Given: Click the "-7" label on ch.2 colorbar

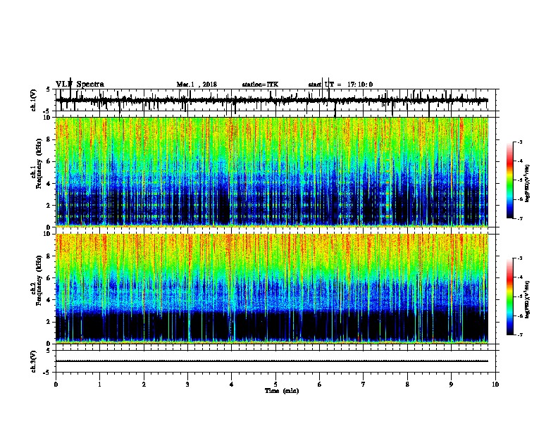Looking at the screenshot, I should 520,335.
